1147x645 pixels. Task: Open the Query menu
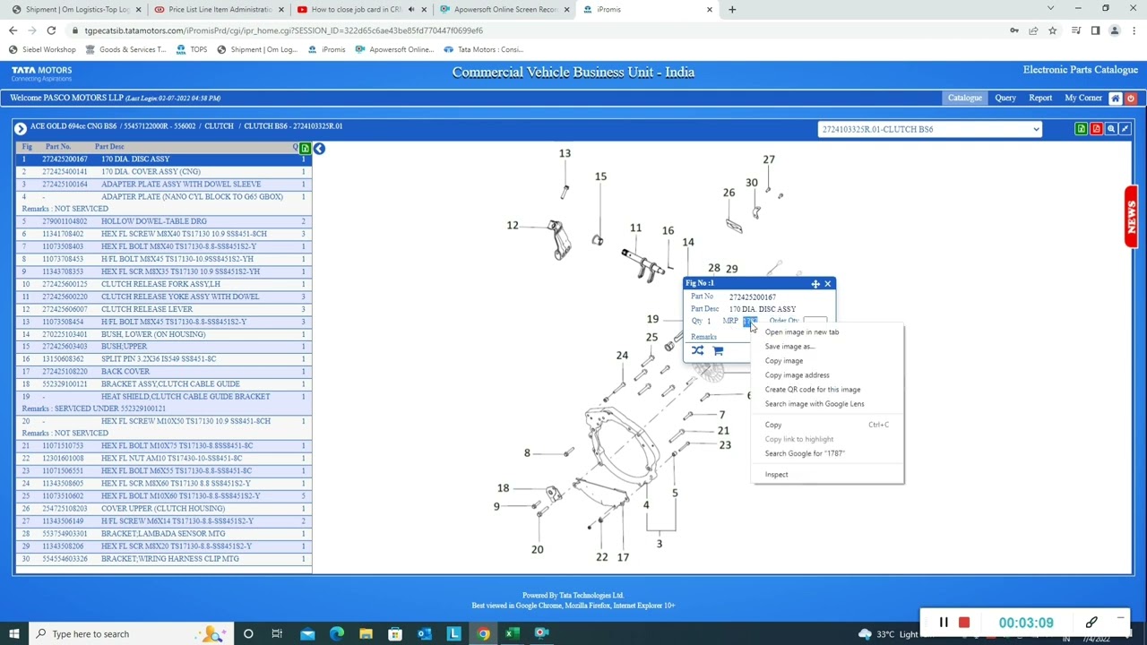(1005, 98)
